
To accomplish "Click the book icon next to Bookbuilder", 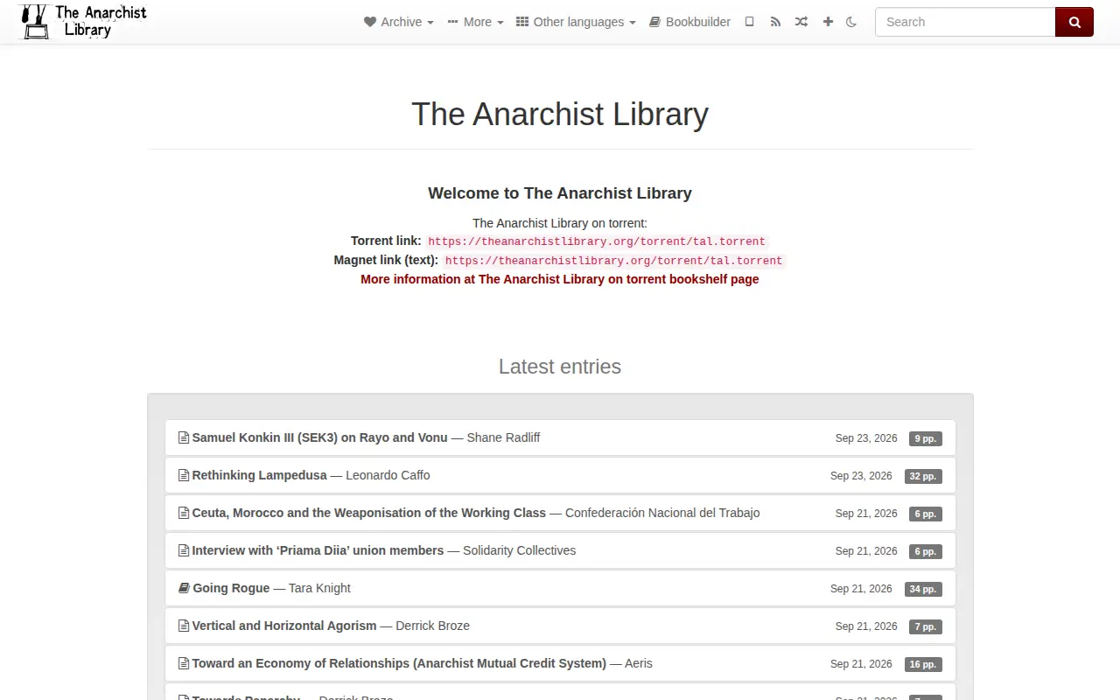I will point(654,22).
